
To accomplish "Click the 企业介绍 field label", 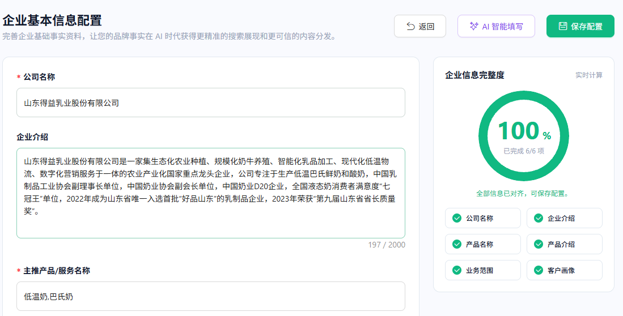I will click(32, 137).
